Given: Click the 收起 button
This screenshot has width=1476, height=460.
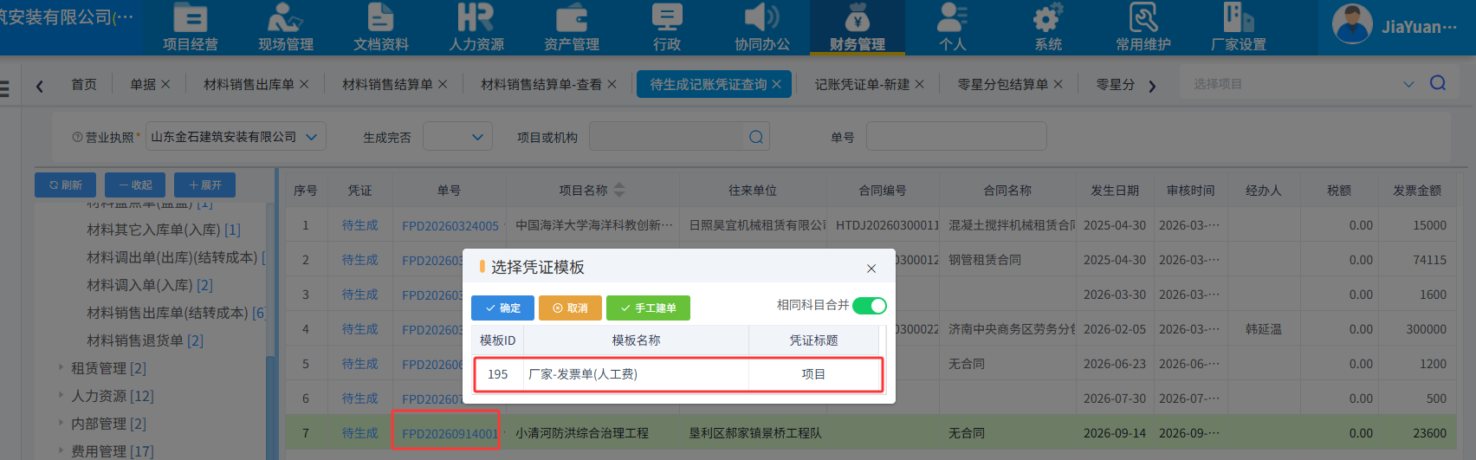Looking at the screenshot, I should [x=135, y=185].
